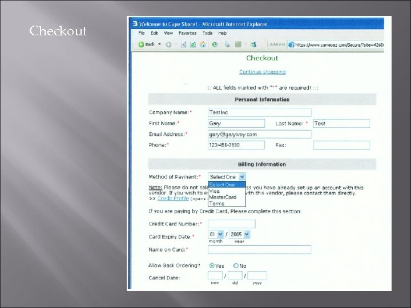Click the Print icon in the toolbar
411x308 pixels.
[x=227, y=44]
